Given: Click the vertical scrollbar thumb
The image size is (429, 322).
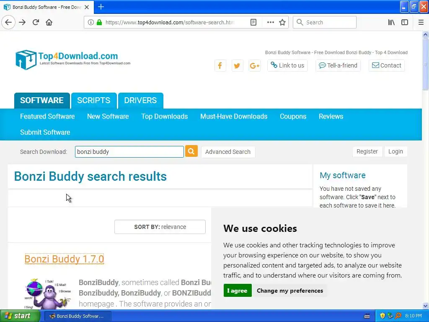Looking at the screenshot, I should (425, 64).
